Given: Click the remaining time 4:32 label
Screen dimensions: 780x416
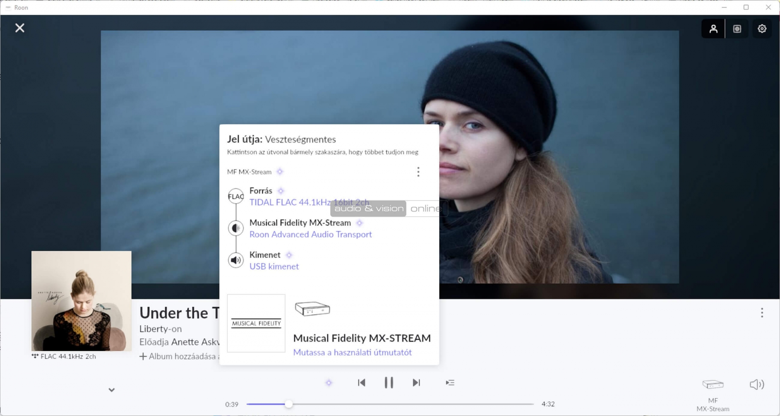Looking at the screenshot, I should [x=548, y=404].
